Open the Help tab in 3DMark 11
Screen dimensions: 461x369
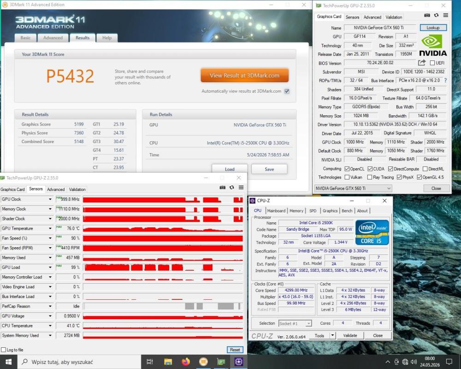point(107,38)
